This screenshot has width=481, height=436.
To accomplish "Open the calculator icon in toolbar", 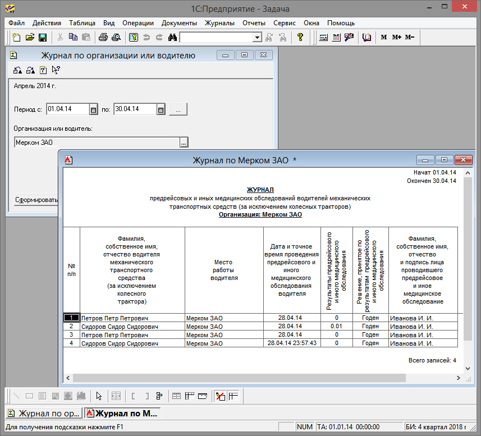I will 324,38.
